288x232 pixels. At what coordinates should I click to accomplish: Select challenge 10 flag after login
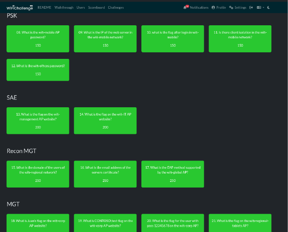[173, 39]
